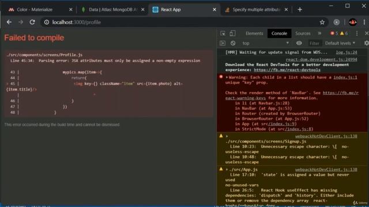
Task: Reload the localhost profile page
Action: pos(32,22)
